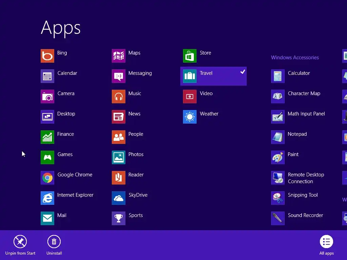Open the Remote Desktop Connection icon
The height and width of the screenshot is (260, 347).
(278, 178)
